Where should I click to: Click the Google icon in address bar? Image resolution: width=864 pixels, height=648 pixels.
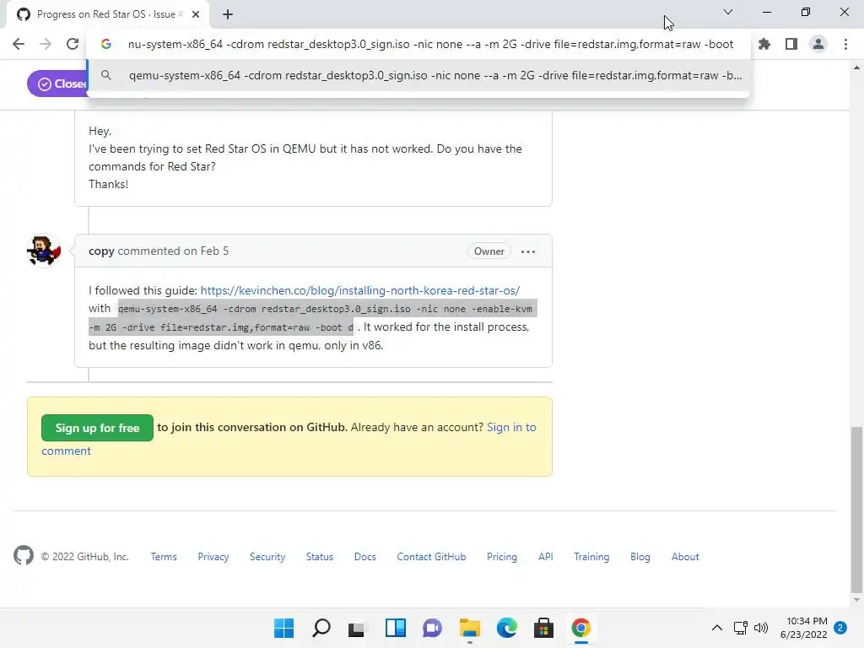tap(106, 44)
